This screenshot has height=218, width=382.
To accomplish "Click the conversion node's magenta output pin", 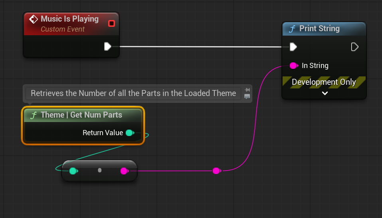I will [x=124, y=171].
